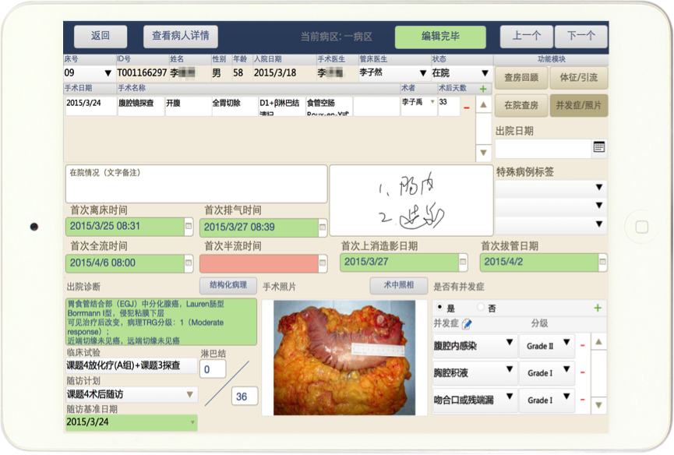The image size is (674, 455).
Task: Add a complication with the green plus
Action: pyautogui.click(x=598, y=308)
